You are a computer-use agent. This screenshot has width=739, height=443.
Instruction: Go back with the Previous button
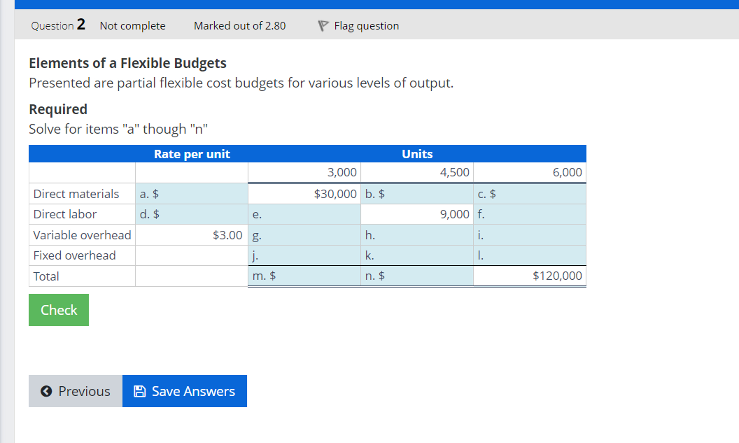click(x=76, y=391)
